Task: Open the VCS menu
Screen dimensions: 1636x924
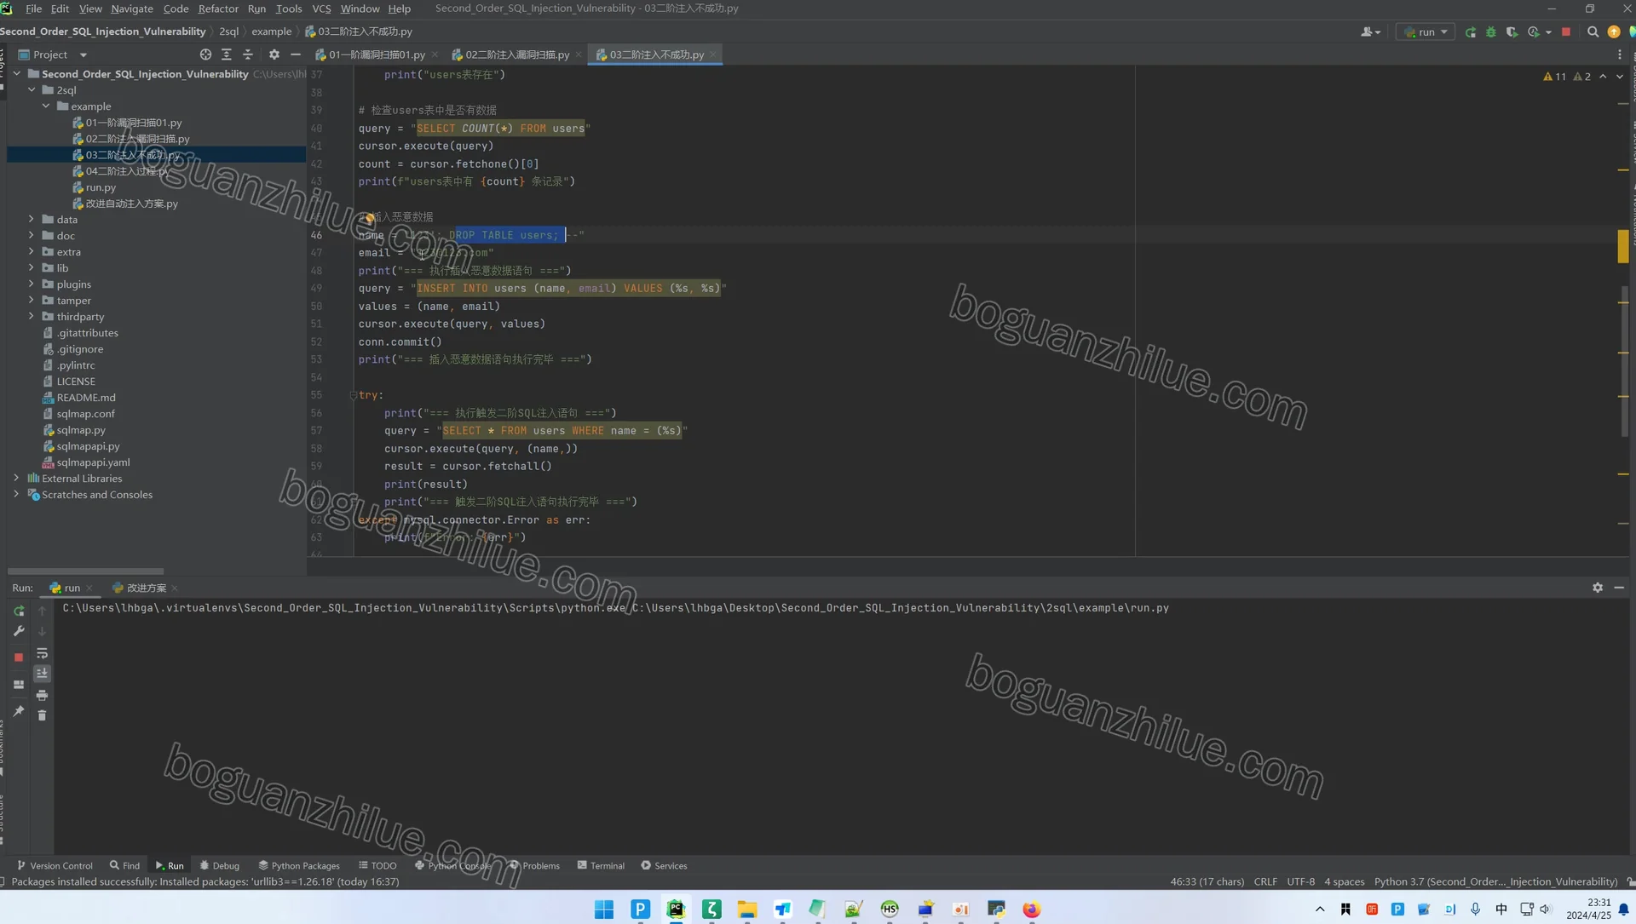Action: pyautogui.click(x=321, y=9)
